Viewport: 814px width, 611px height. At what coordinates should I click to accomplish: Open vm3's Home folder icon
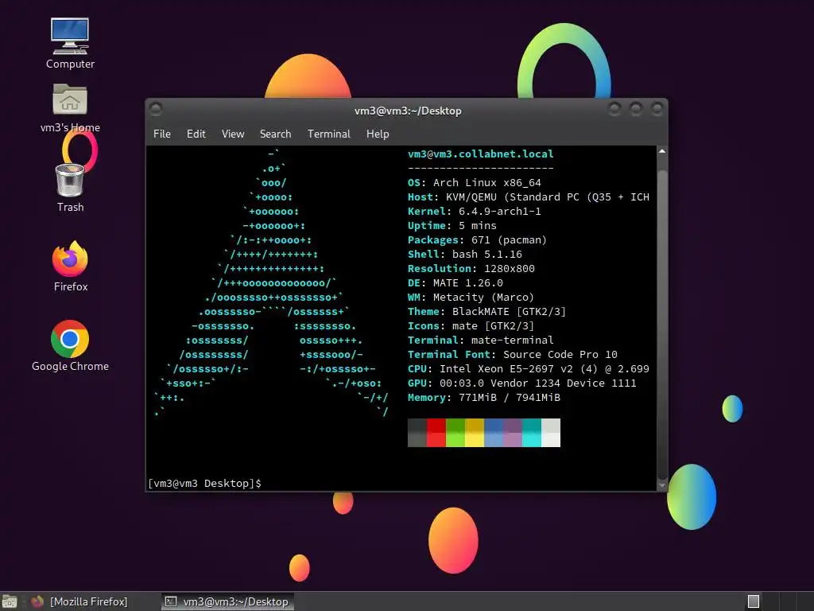point(70,99)
